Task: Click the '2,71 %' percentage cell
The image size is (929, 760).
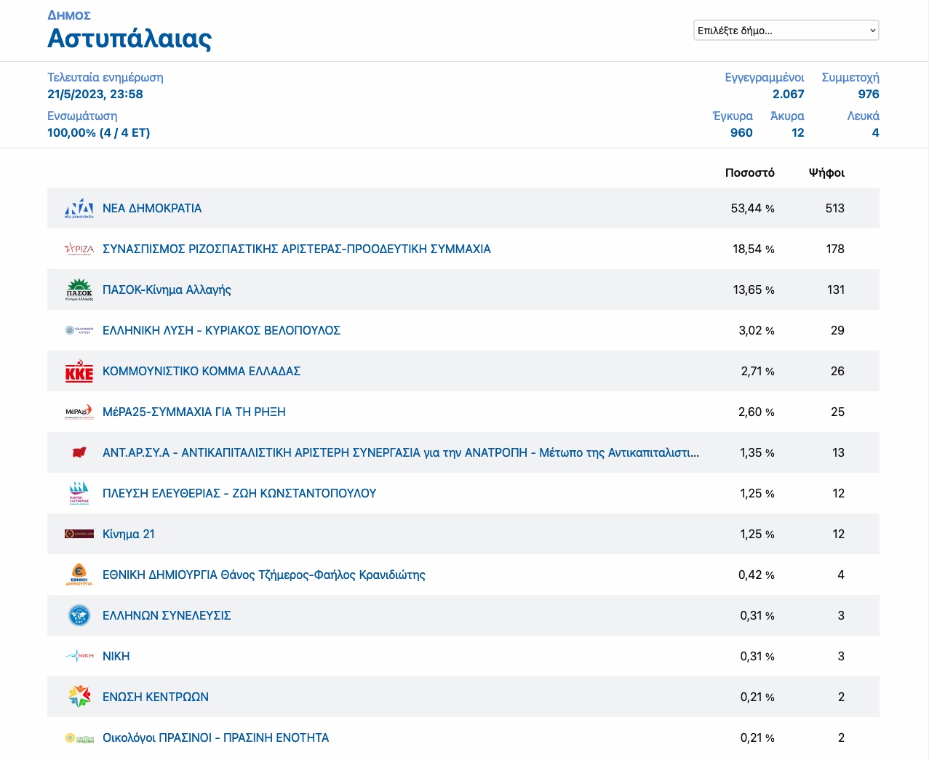Action: click(758, 371)
